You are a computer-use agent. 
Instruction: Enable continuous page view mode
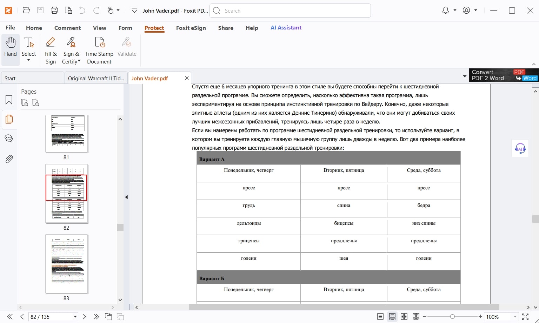point(392,317)
